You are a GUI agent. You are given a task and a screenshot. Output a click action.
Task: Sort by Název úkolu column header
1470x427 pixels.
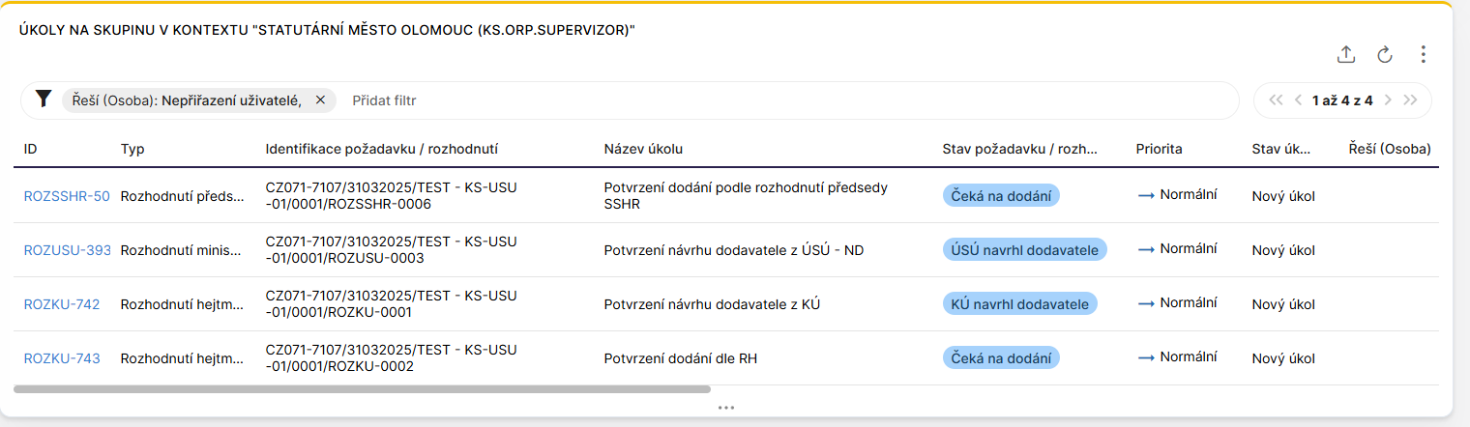(643, 150)
